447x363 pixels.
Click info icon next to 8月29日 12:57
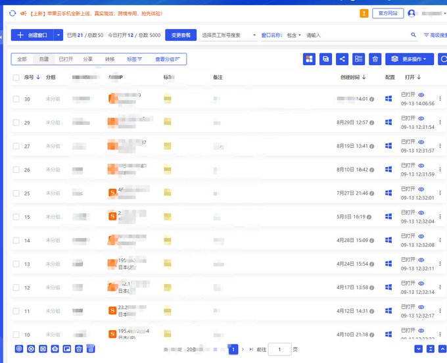coord(372,122)
